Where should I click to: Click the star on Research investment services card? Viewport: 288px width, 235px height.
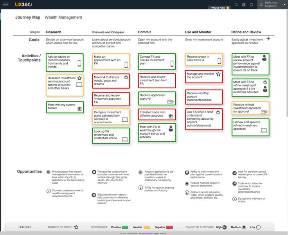pos(79,78)
